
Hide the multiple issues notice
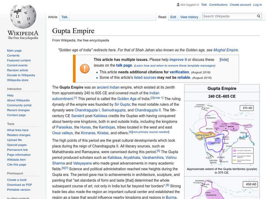pos(224,60)
